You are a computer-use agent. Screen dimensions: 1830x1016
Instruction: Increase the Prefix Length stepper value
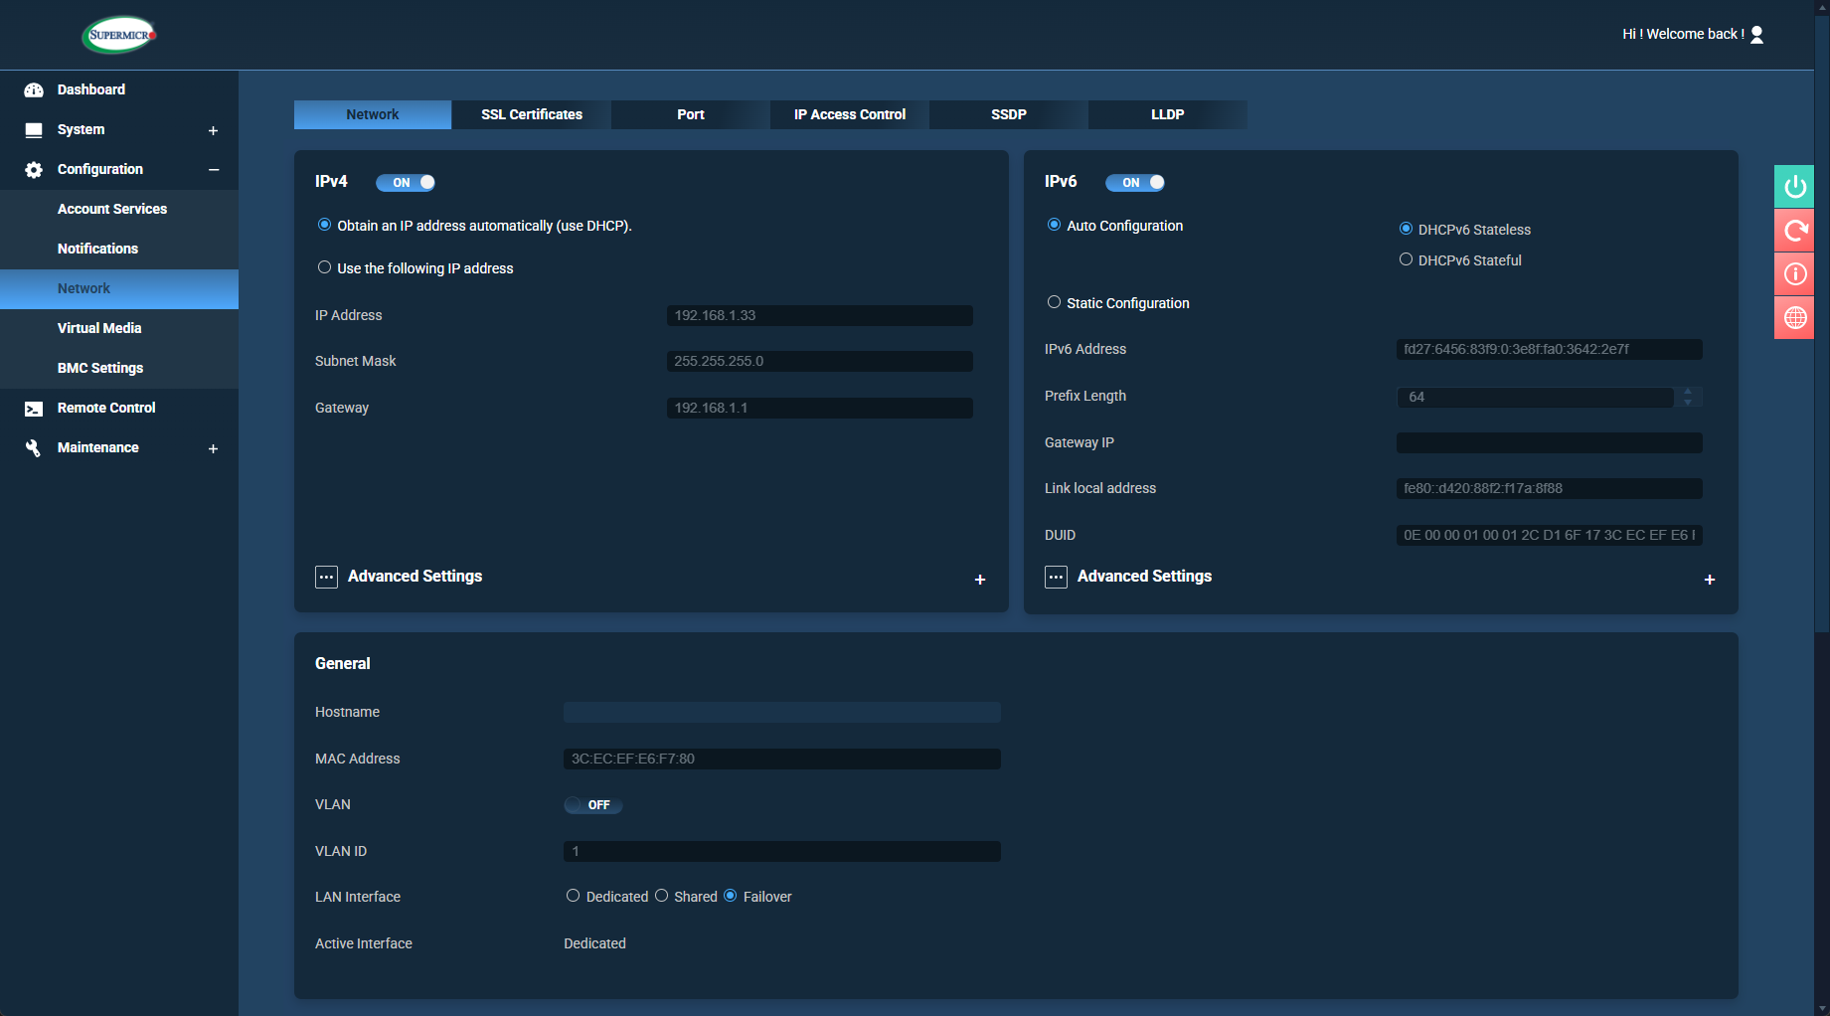tap(1688, 392)
